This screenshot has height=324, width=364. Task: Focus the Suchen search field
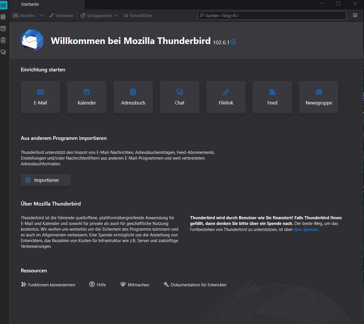coord(272,15)
